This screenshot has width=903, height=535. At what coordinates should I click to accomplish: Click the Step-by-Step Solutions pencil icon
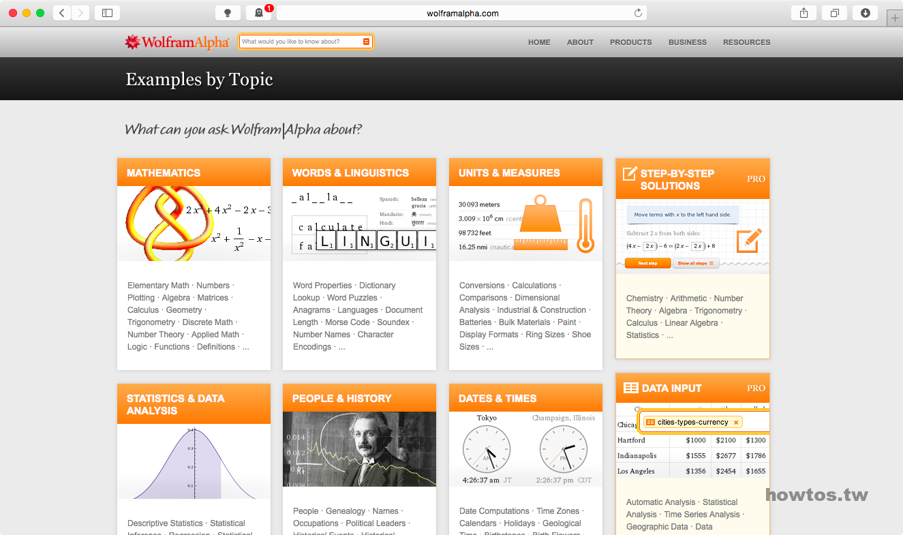[630, 173]
